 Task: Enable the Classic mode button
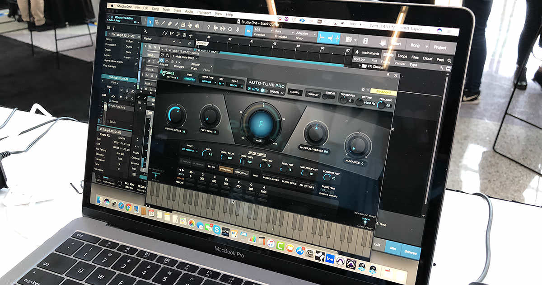[295, 92]
